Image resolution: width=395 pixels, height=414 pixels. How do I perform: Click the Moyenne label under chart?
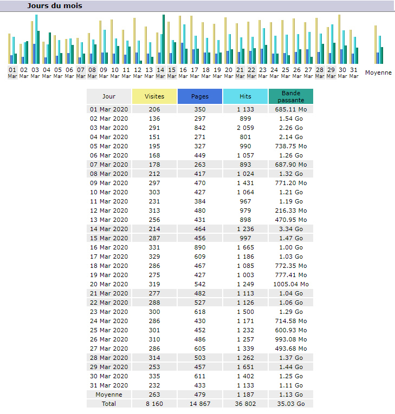(378, 73)
